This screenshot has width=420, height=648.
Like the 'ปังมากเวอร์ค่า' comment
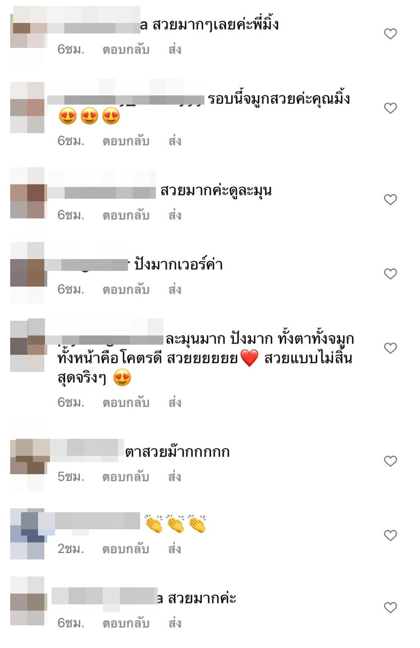[x=390, y=273]
